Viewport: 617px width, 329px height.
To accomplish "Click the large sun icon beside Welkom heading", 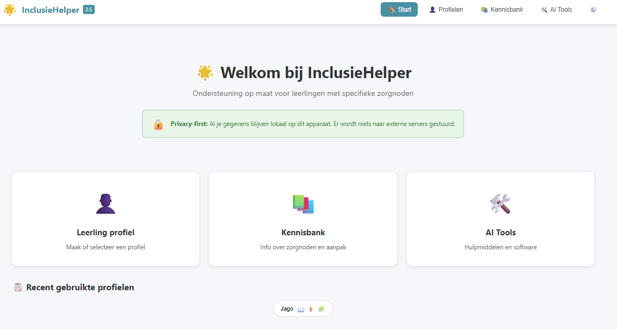I will tap(205, 73).
